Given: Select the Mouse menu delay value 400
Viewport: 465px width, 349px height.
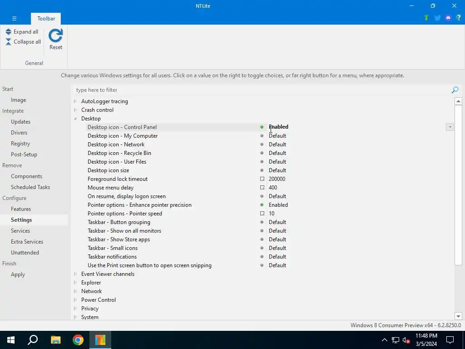Looking at the screenshot, I should (273, 188).
